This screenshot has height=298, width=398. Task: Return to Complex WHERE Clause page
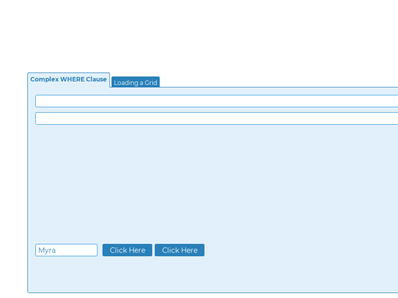69,79
